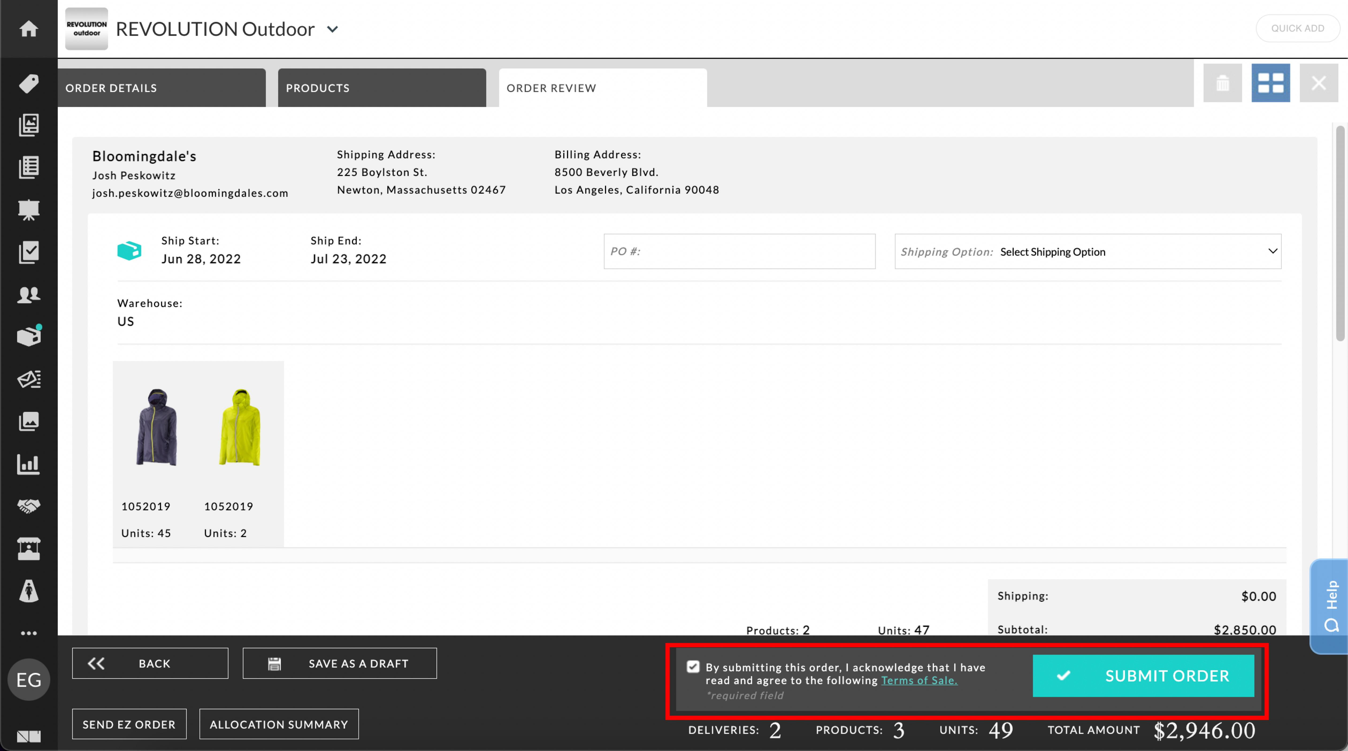Image resolution: width=1348 pixels, height=751 pixels.
Task: Switch to the Order Details tab
Action: pyautogui.click(x=162, y=88)
